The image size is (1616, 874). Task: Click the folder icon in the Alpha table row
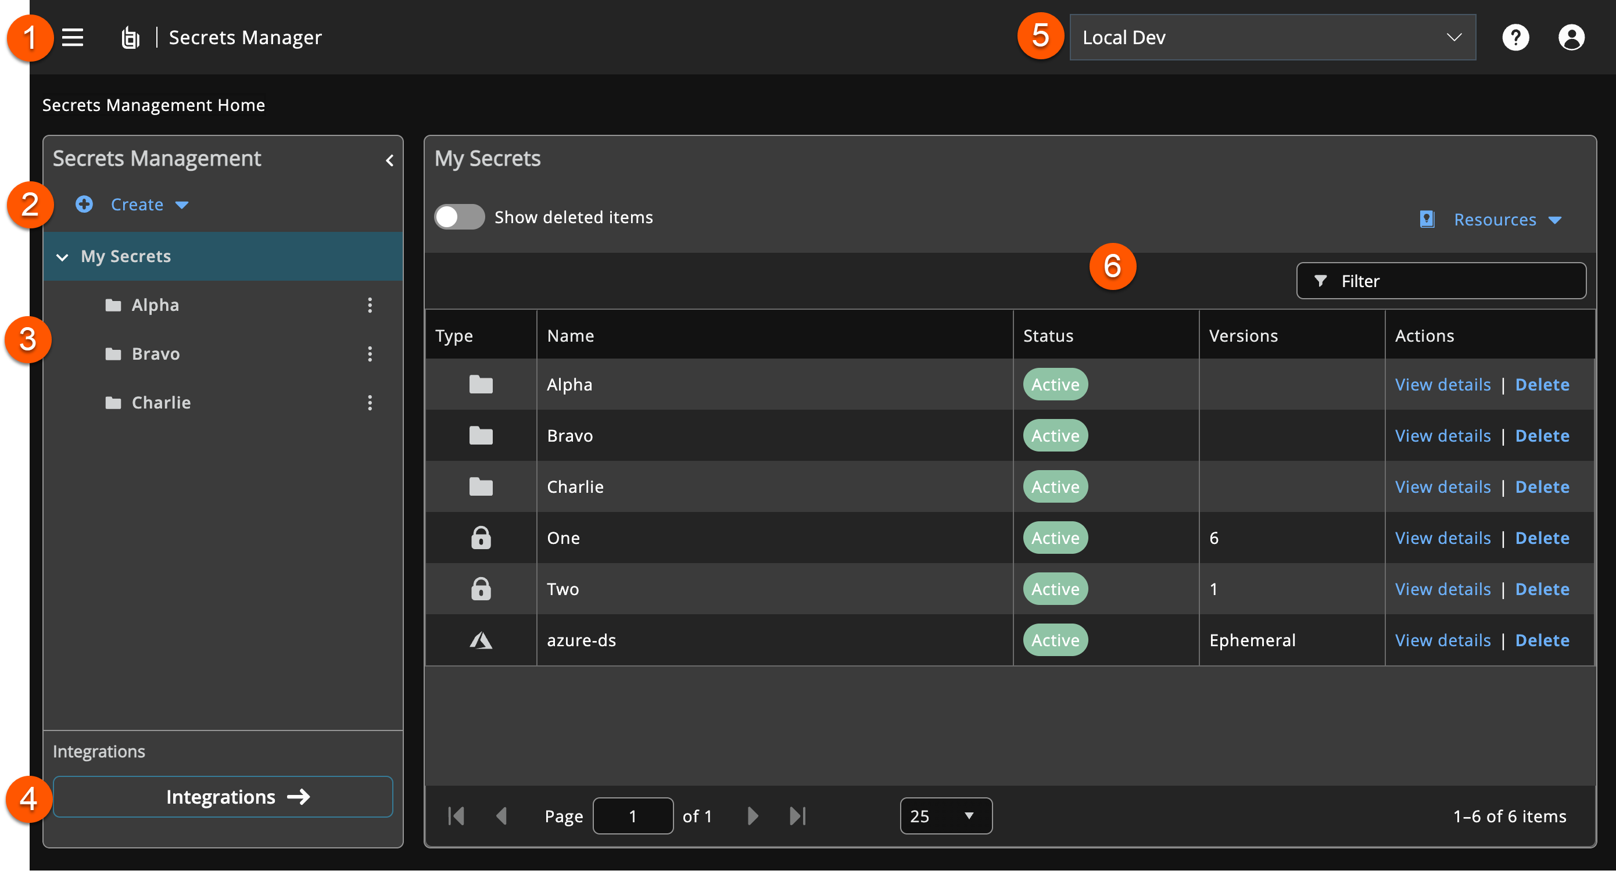481,384
